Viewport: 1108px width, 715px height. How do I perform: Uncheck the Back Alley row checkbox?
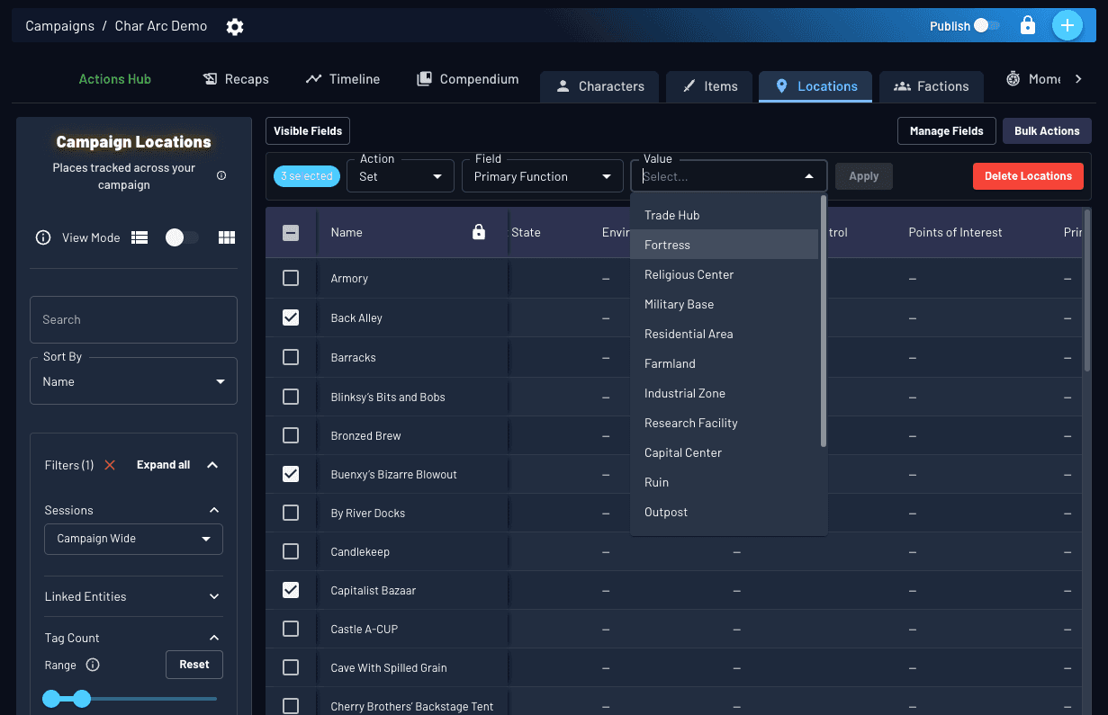pyautogui.click(x=291, y=317)
